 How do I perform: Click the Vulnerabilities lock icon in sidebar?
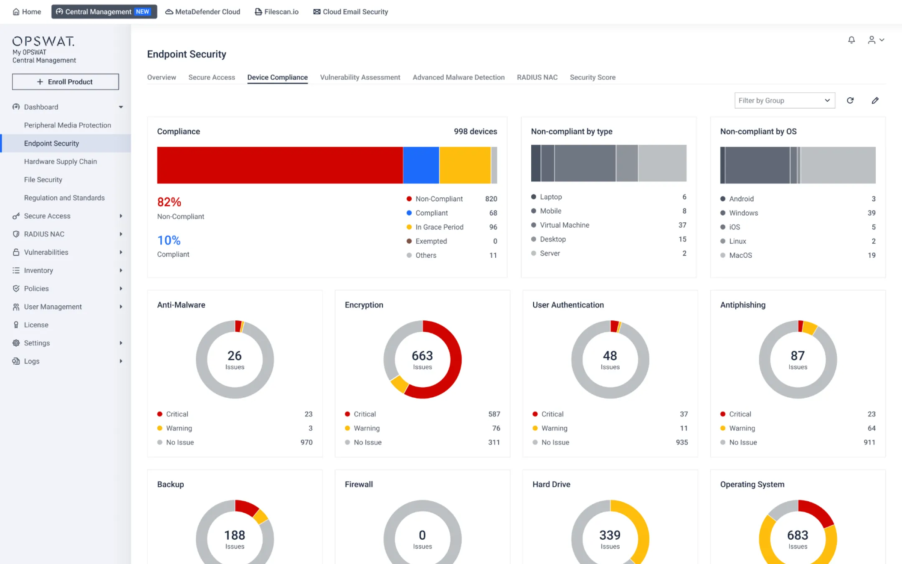(x=16, y=252)
